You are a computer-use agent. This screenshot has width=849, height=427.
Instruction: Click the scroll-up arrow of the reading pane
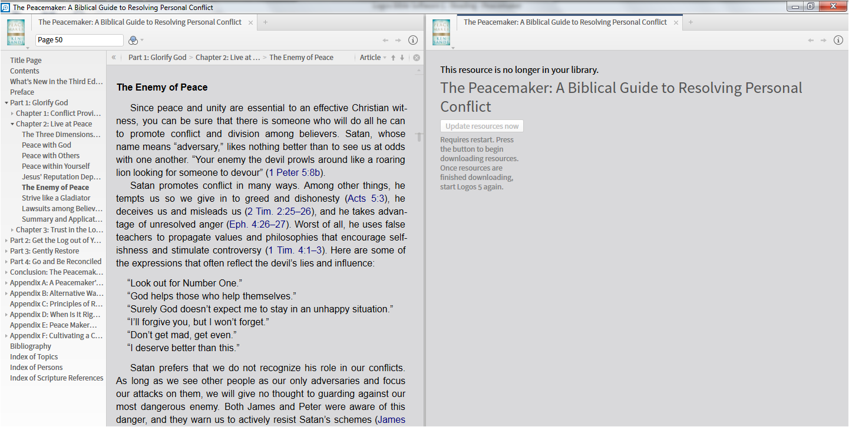coord(419,71)
